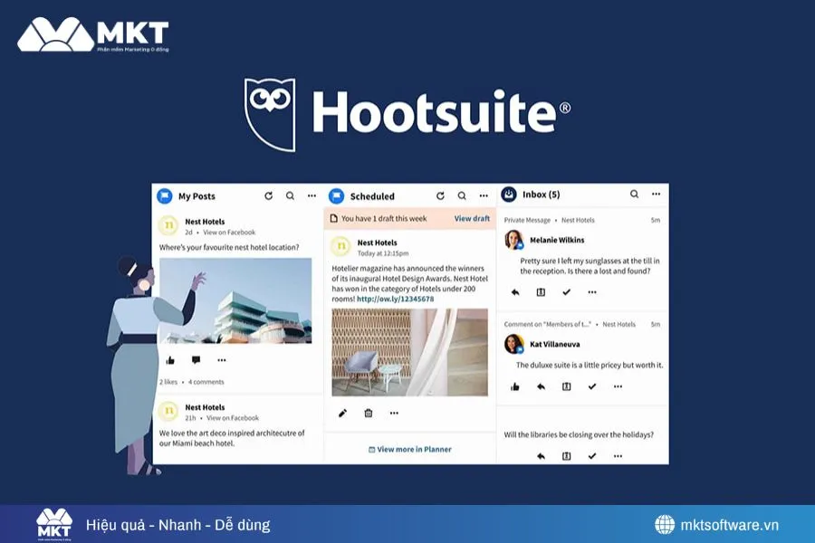Reply to Melanie Wilkins' private message
815x543 pixels.
point(515,292)
